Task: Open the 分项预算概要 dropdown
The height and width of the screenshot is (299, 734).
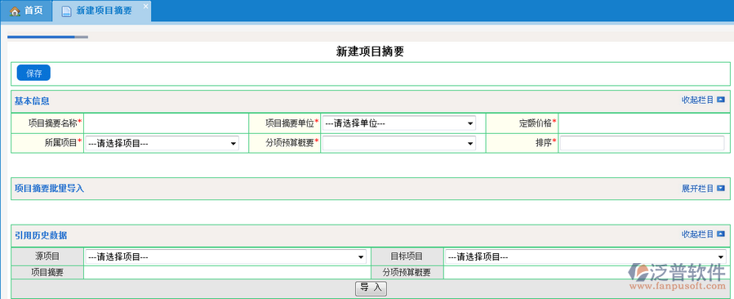Action: click(x=398, y=144)
